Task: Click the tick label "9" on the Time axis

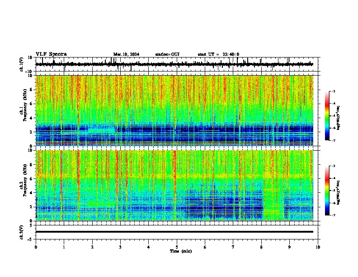Action: [x=289, y=247]
